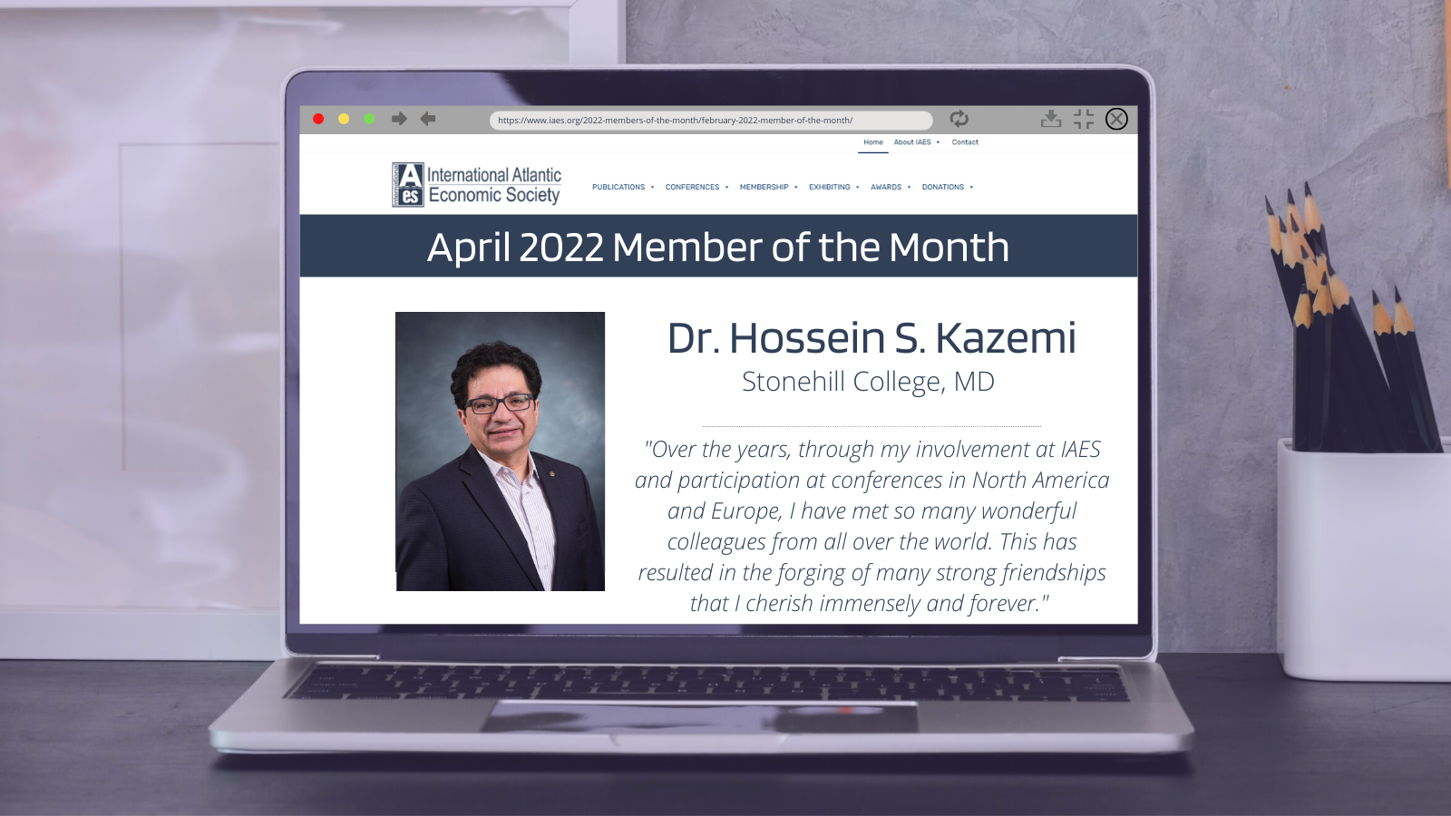Image resolution: width=1451 pixels, height=816 pixels.
Task: Open the Exhibiting menu
Action: coord(833,187)
